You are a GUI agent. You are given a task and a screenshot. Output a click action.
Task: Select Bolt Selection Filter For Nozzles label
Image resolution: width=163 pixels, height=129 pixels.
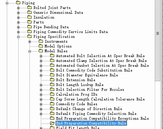(x=90, y=89)
